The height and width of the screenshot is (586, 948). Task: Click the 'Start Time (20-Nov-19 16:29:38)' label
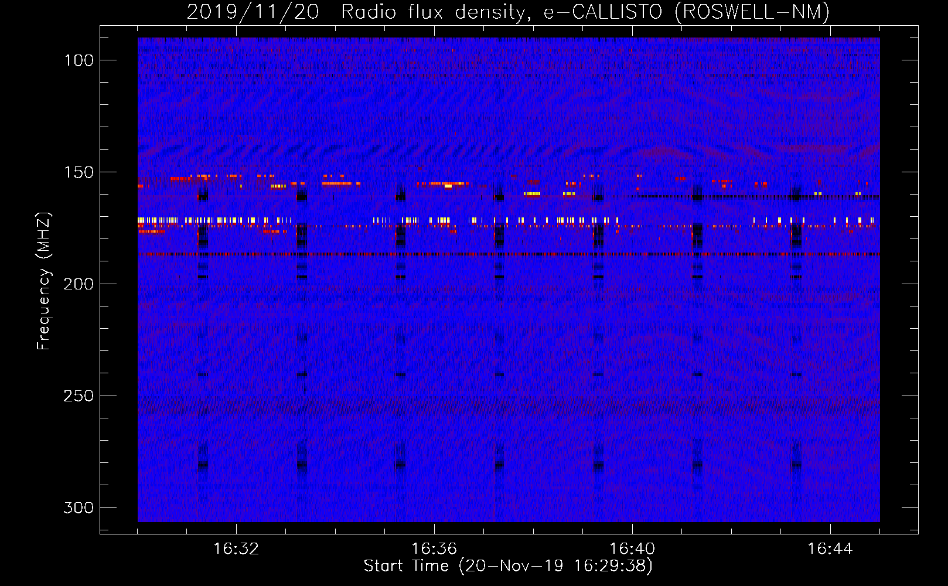[x=508, y=566]
